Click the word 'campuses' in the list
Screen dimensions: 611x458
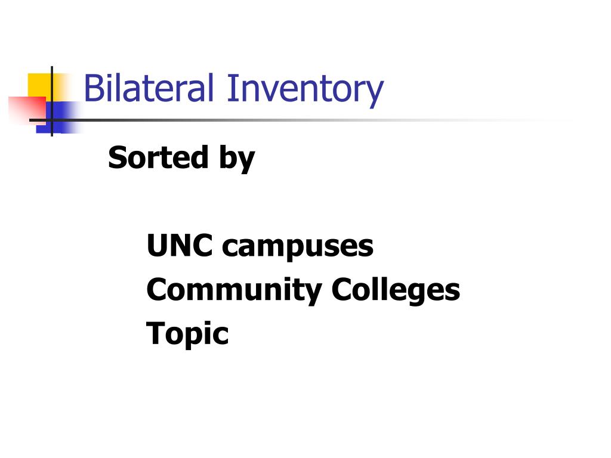[x=298, y=248]
